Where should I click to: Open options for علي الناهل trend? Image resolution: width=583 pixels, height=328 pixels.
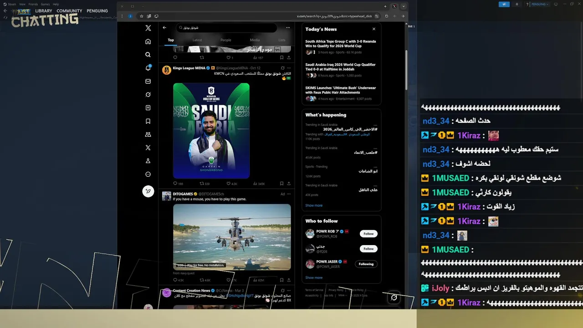(375, 185)
